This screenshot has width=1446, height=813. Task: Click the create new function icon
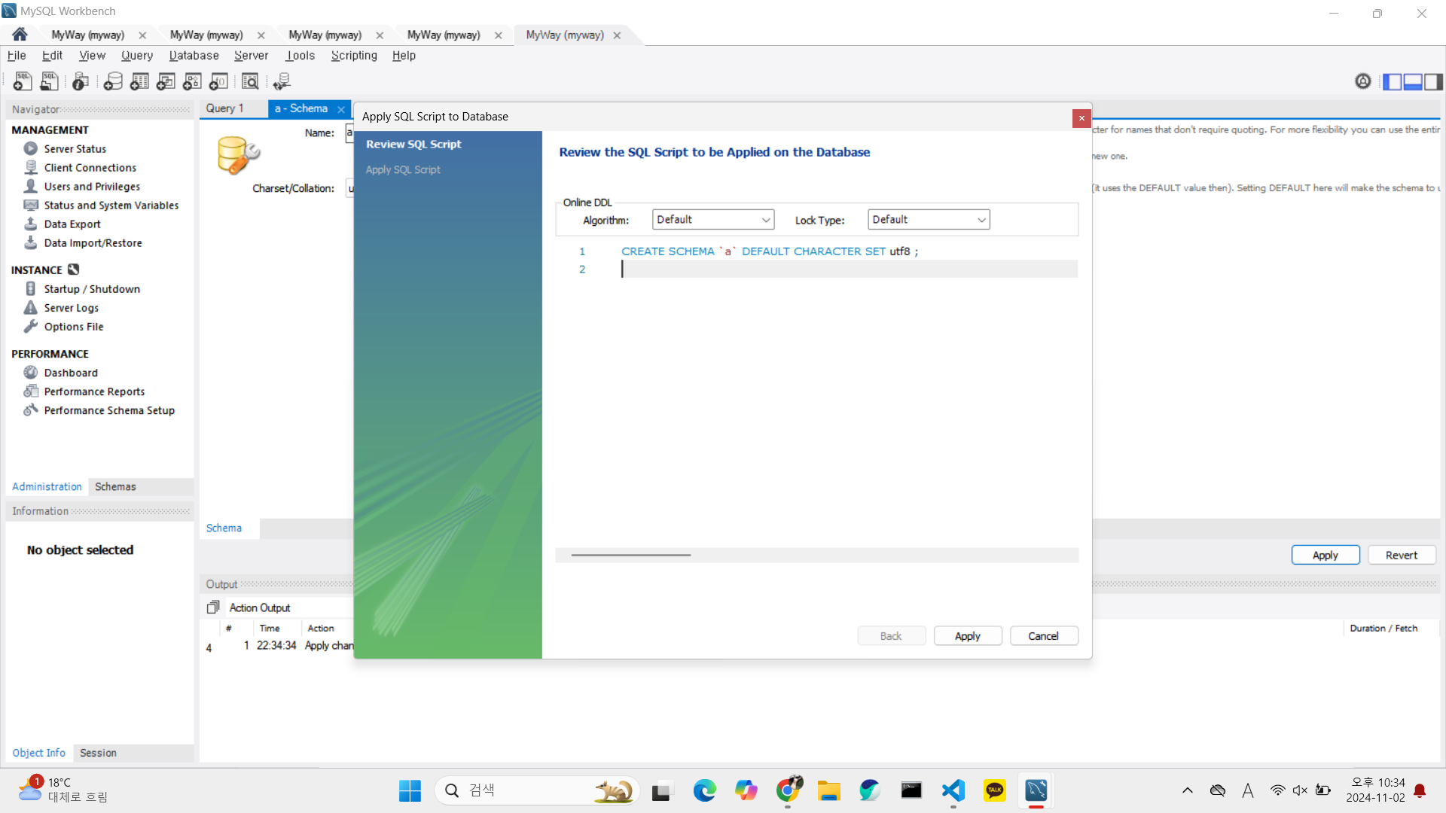pyautogui.click(x=218, y=81)
